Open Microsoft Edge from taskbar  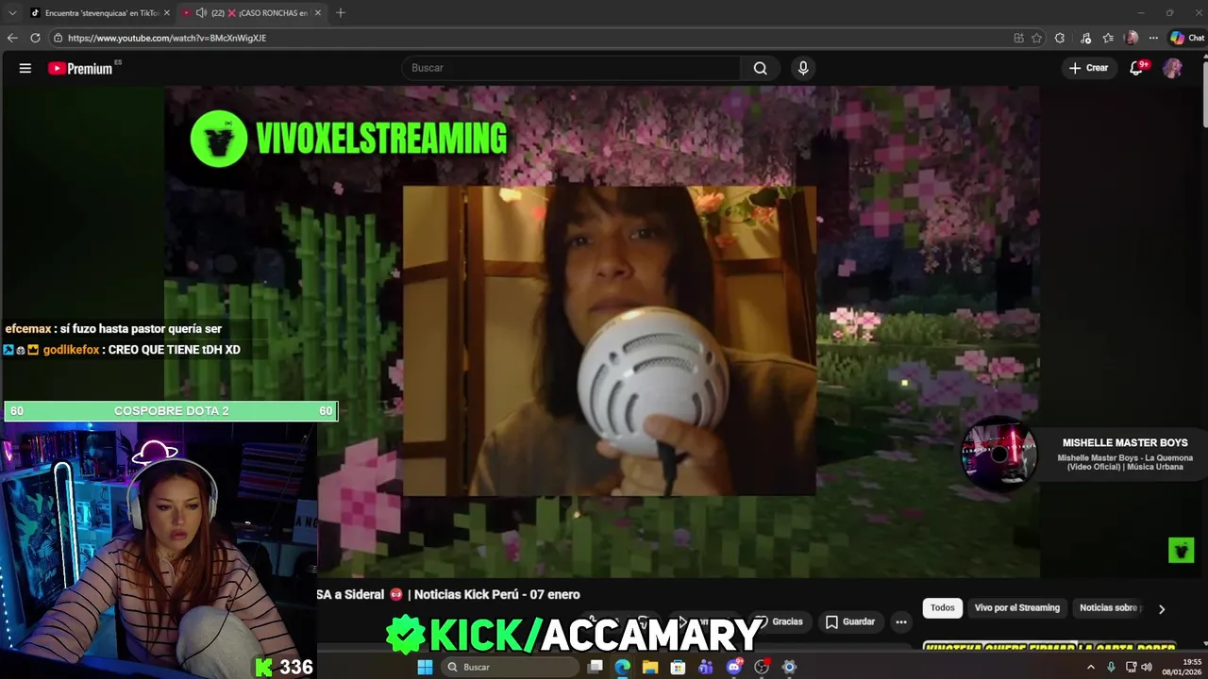[623, 667]
